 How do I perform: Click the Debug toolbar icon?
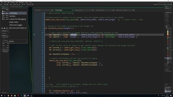pos(14,5)
